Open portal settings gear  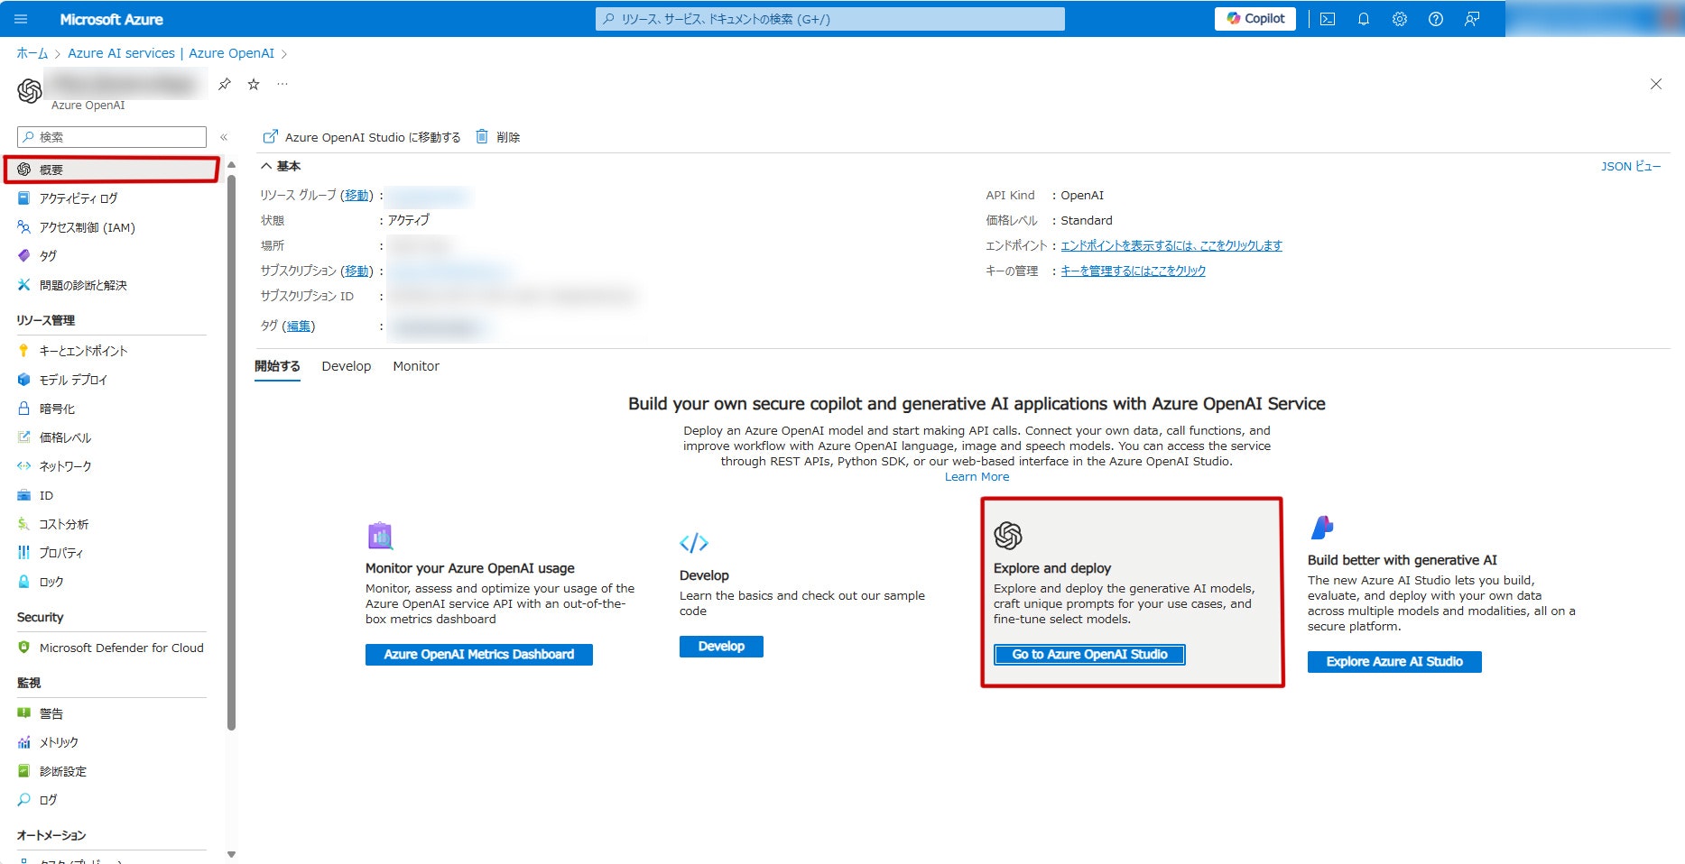point(1400,19)
